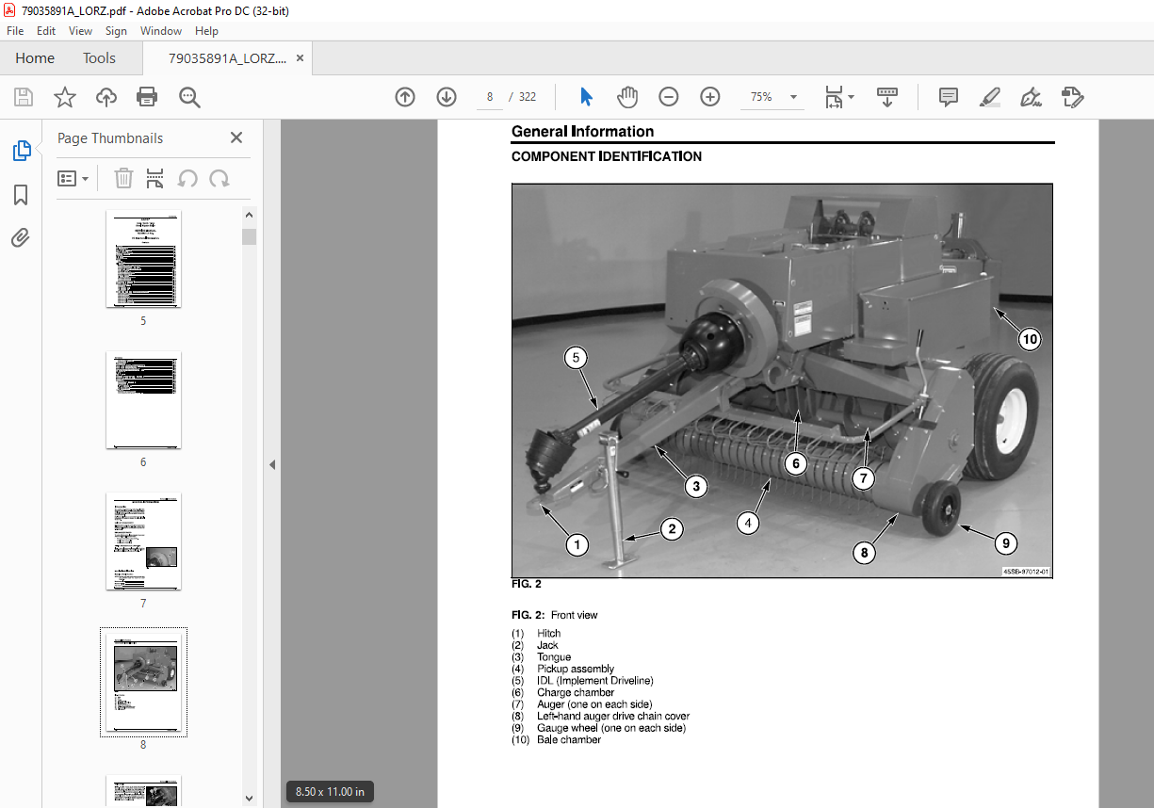Click the insert/extract pages icon
This screenshot has height=808, width=1154.
pyautogui.click(x=155, y=178)
